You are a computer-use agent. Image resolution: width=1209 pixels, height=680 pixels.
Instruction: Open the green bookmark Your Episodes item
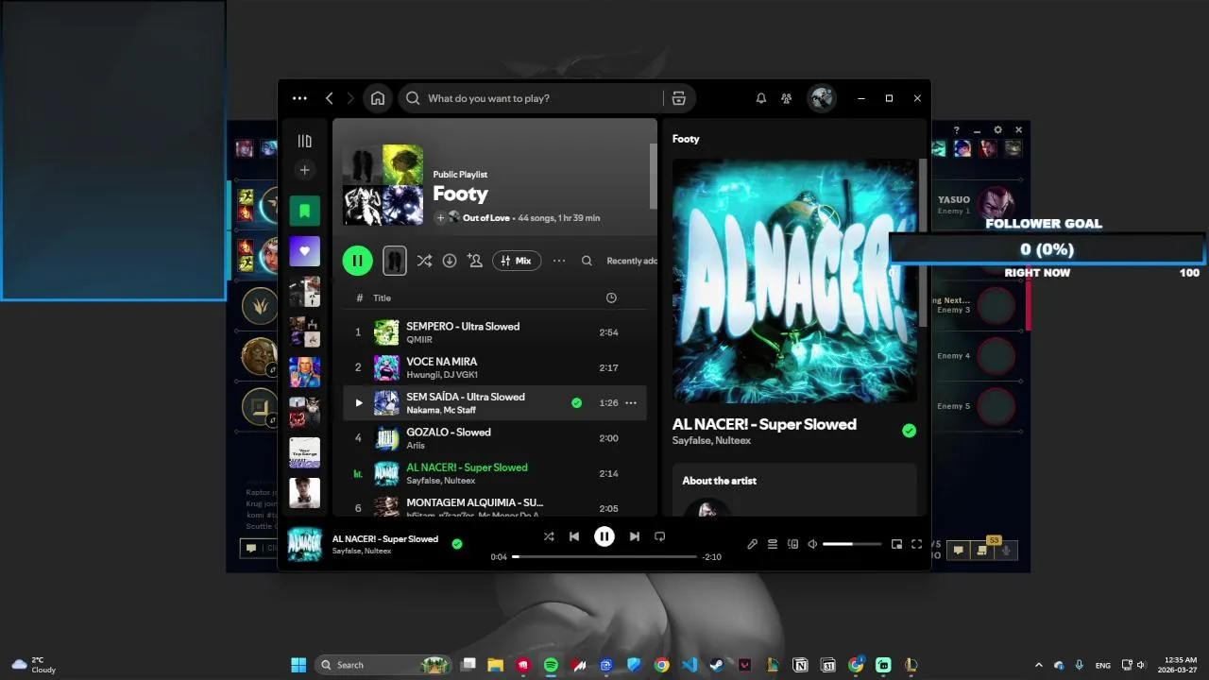coord(304,211)
